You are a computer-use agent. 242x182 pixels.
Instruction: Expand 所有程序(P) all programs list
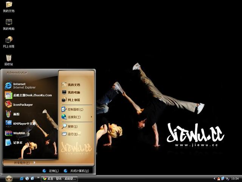click(x=23, y=163)
